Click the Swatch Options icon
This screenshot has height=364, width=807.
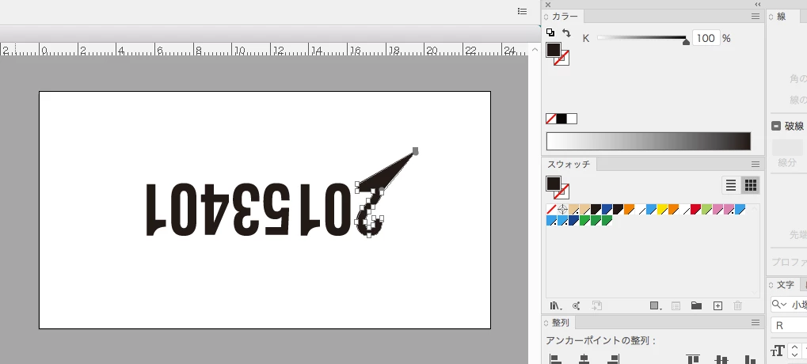click(x=676, y=306)
